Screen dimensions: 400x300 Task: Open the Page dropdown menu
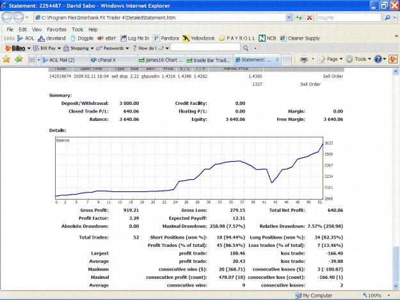(331, 59)
